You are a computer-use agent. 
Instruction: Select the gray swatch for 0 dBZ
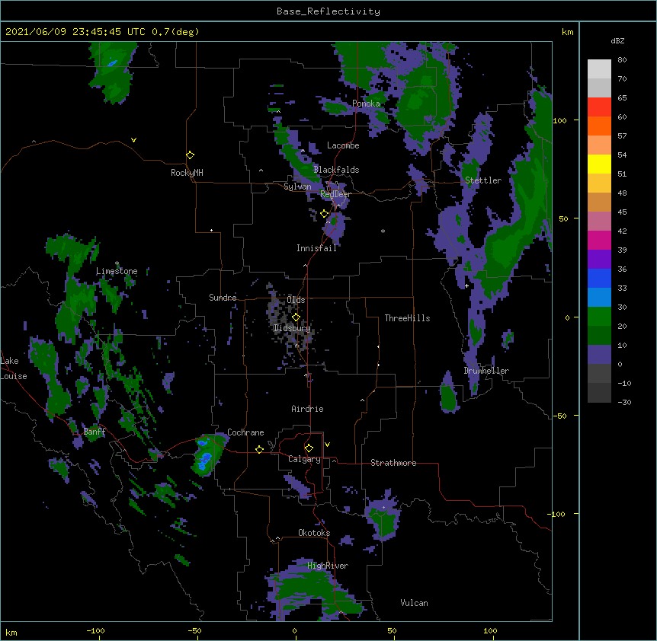click(x=599, y=373)
